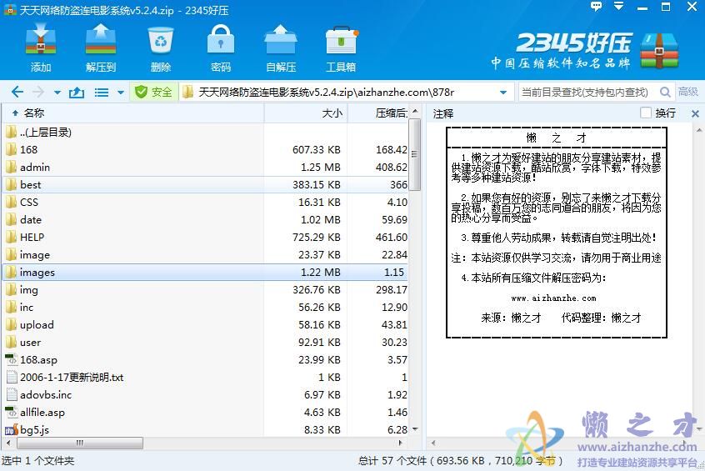Click the 选中 1 个文件夹 status text

click(x=37, y=461)
